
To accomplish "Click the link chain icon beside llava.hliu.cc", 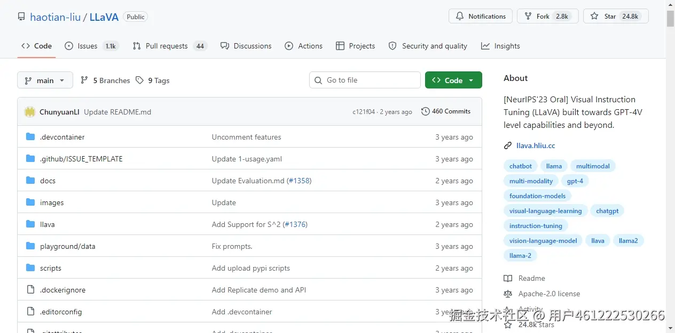I will coord(508,145).
